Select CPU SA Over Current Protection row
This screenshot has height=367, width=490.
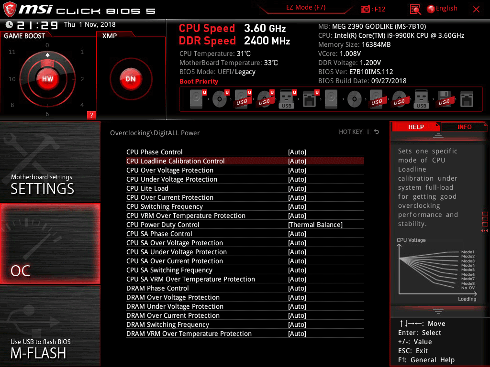245,261
